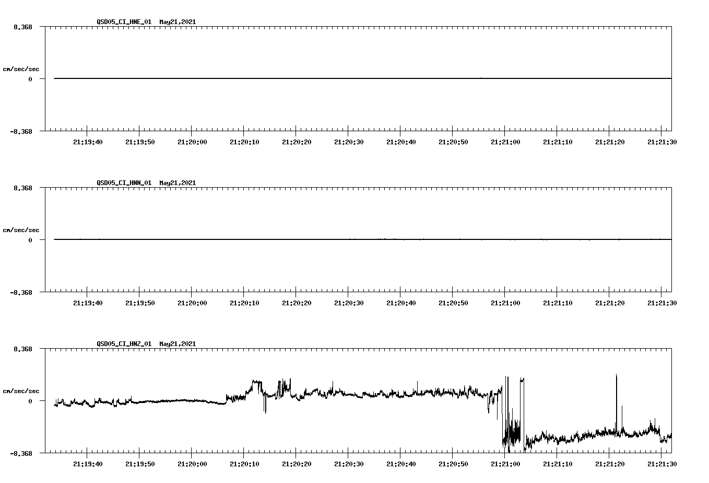Click the 21:20:10 time label under HNE trace
Image resolution: width=709 pixels, height=483 pixels.
[245, 141]
